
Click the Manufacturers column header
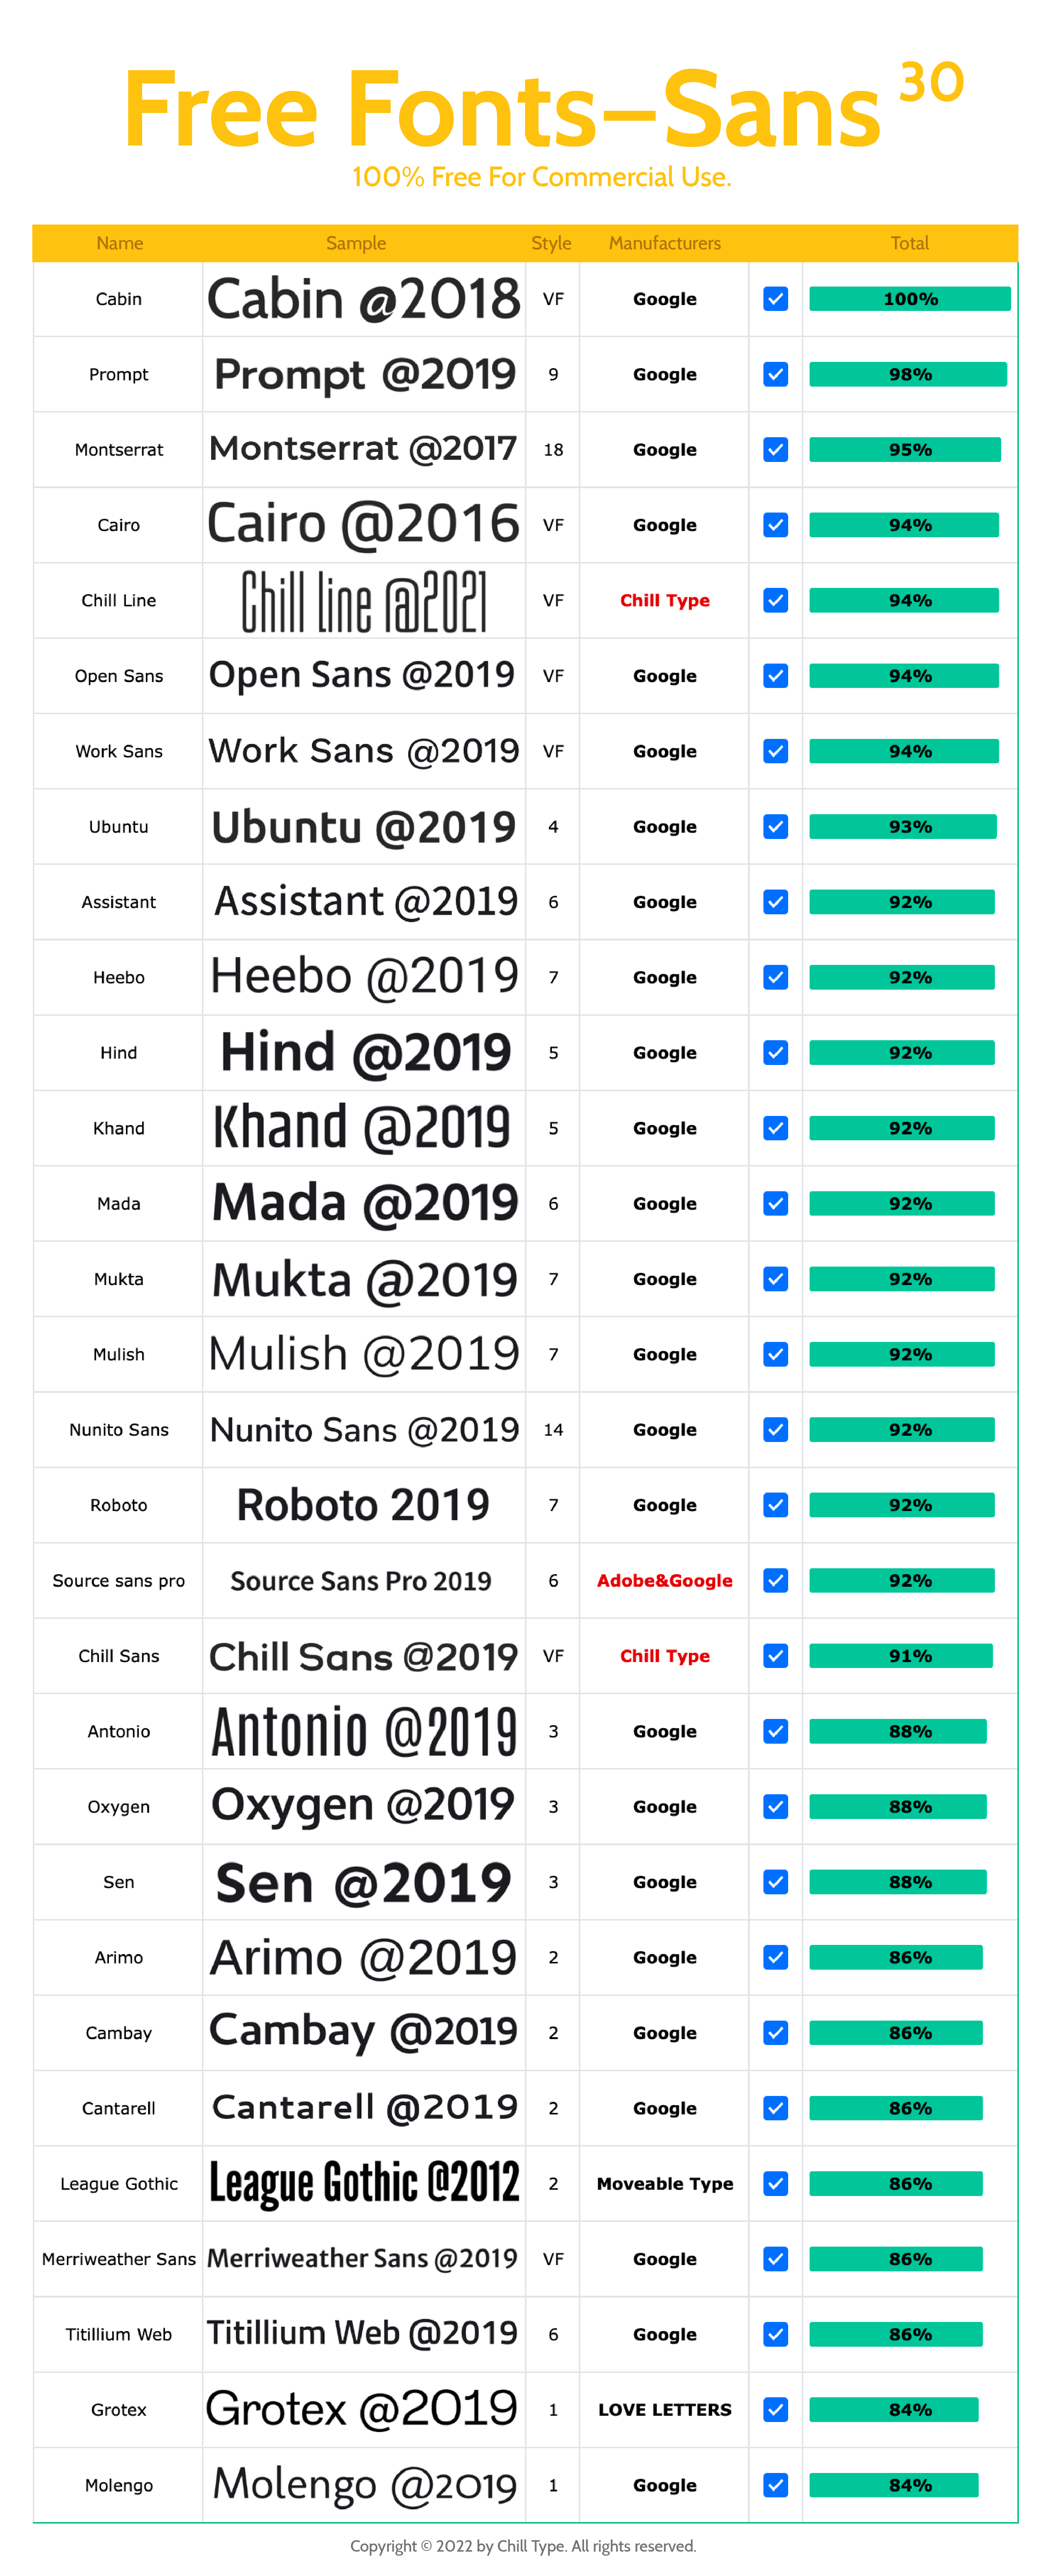(664, 243)
